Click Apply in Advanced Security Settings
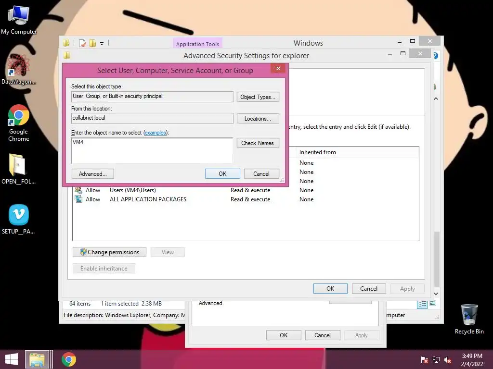This screenshot has width=493, height=369. coord(407,289)
